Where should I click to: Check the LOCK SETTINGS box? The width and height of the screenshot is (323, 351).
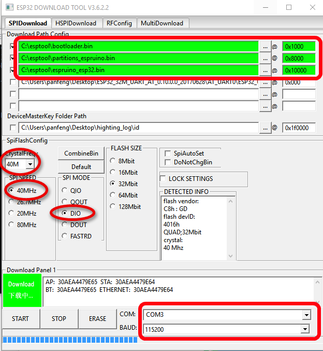163,179
